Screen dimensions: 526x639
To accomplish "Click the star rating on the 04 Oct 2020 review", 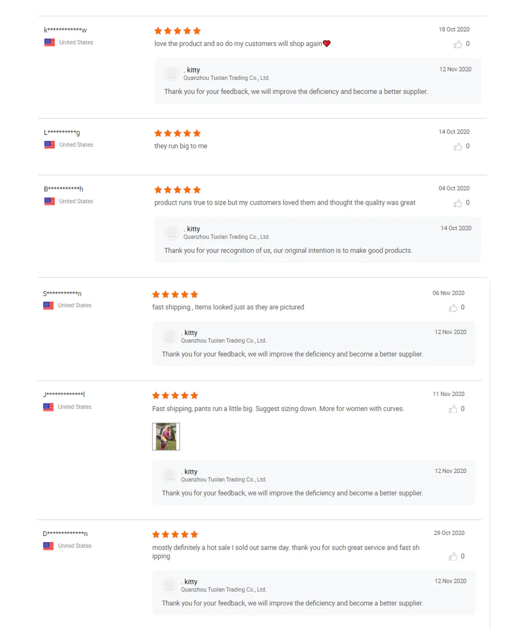I will coord(178,190).
